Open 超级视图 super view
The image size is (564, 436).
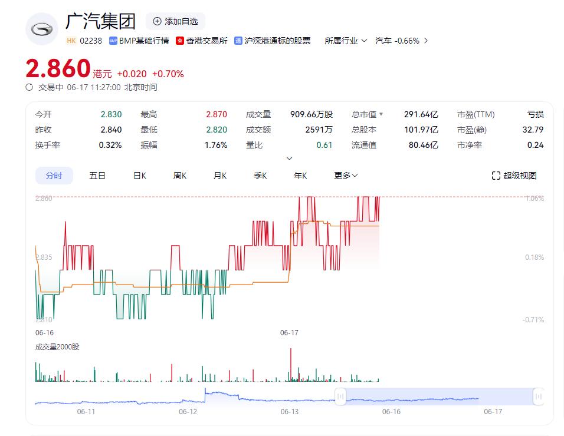click(x=514, y=176)
